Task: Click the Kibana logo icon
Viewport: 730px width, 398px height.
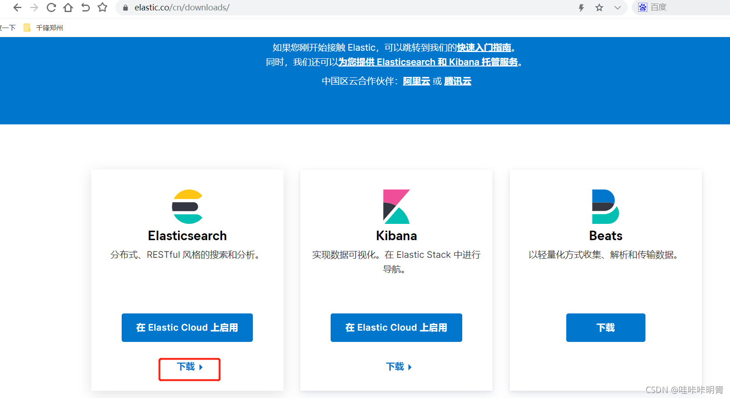Action: [396, 207]
